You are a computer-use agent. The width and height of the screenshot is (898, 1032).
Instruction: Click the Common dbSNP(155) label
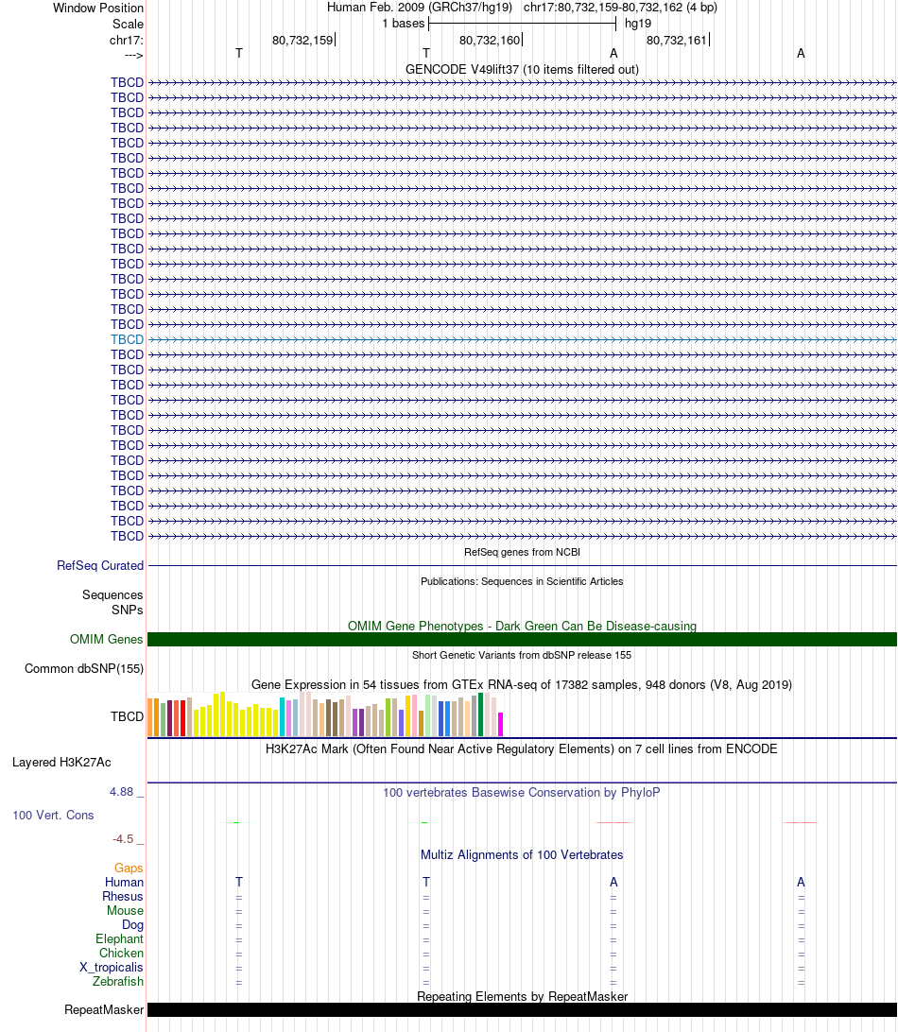tap(84, 669)
